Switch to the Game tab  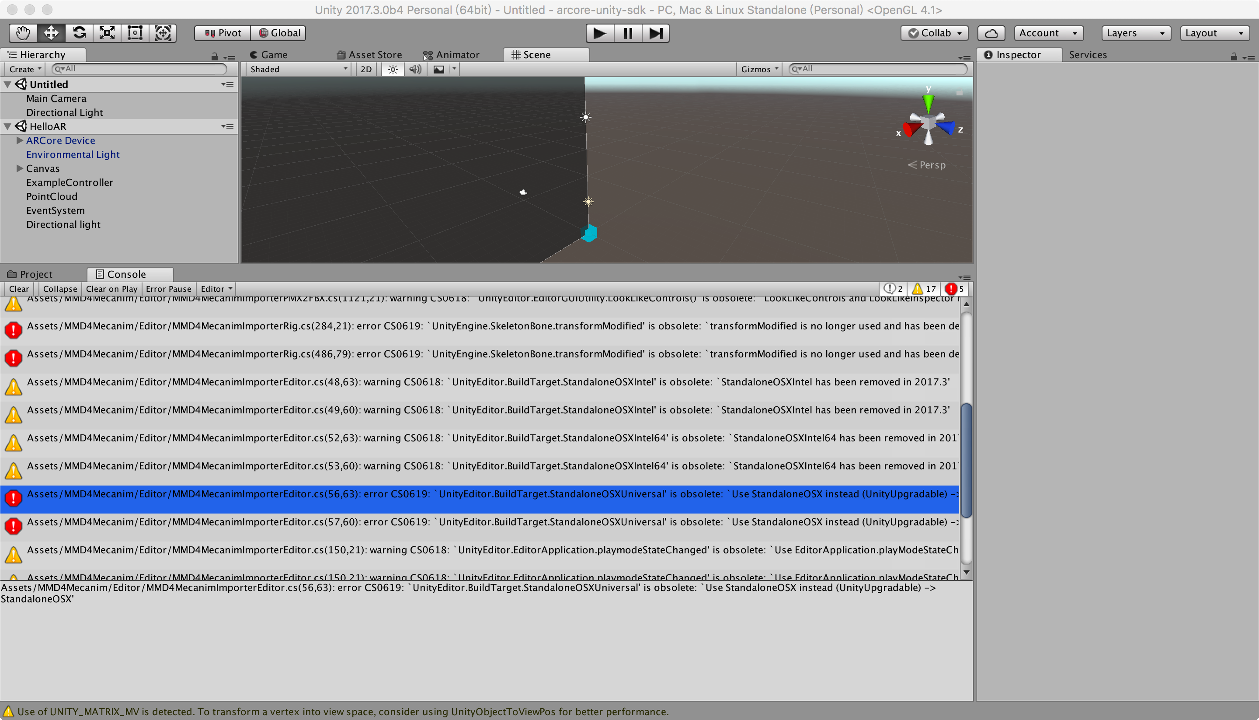pos(269,54)
